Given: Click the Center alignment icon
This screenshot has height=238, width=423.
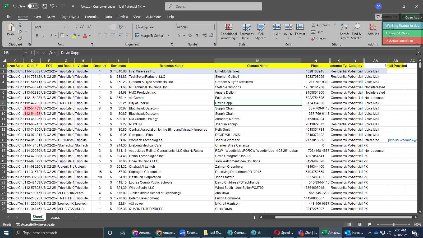Looking at the screenshot, I should click(106, 35).
